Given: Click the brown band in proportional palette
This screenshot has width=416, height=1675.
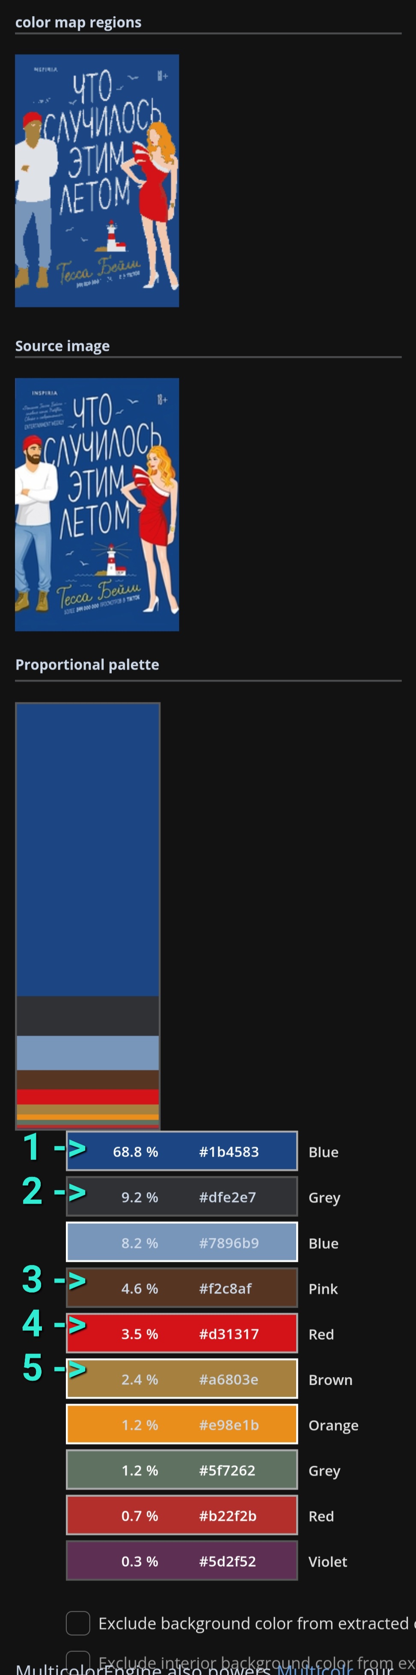Looking at the screenshot, I should point(88,1079).
